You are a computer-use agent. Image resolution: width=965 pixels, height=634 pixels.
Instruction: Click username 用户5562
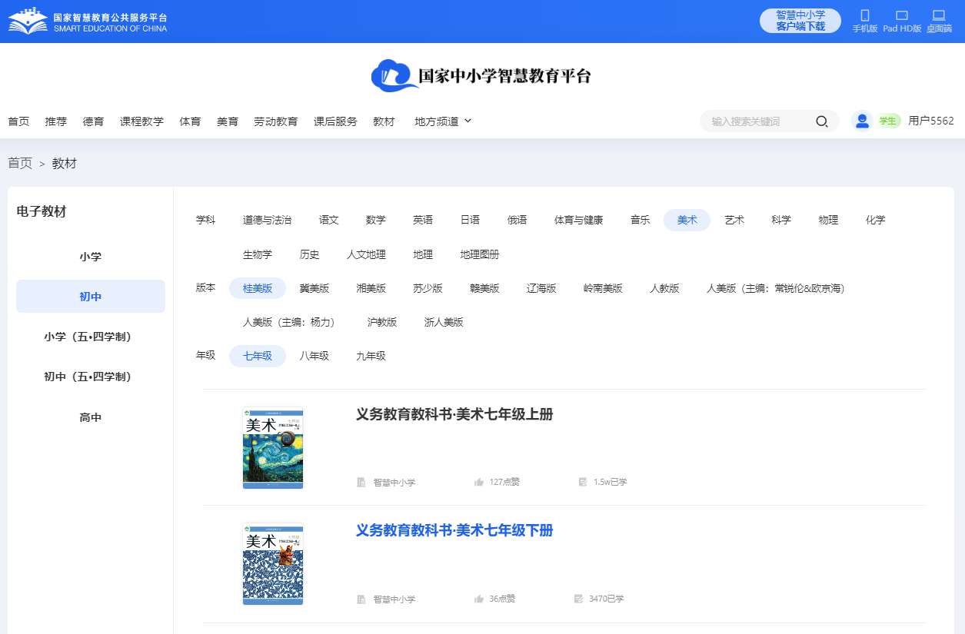click(931, 121)
